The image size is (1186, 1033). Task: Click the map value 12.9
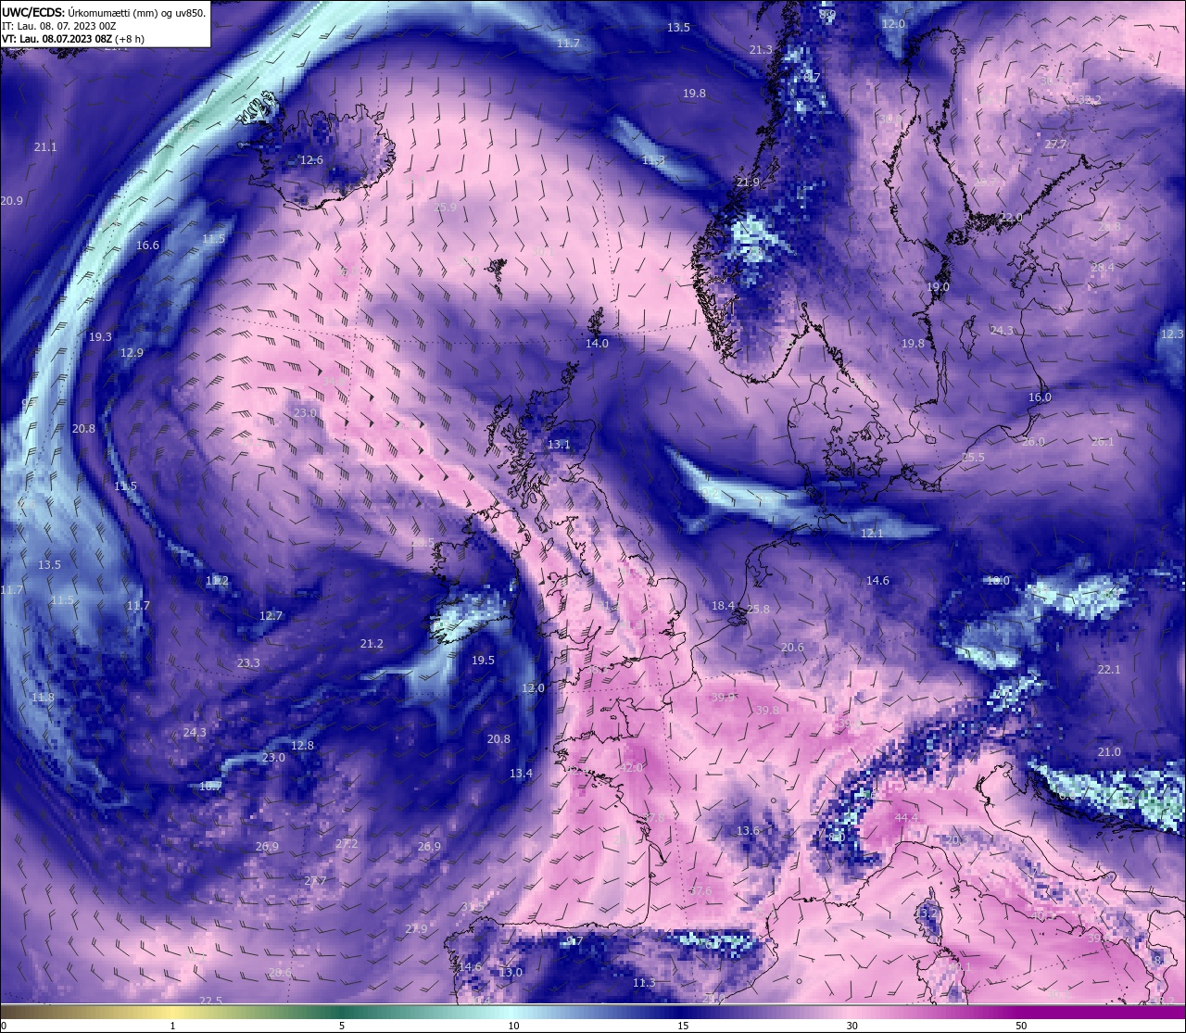132,353
